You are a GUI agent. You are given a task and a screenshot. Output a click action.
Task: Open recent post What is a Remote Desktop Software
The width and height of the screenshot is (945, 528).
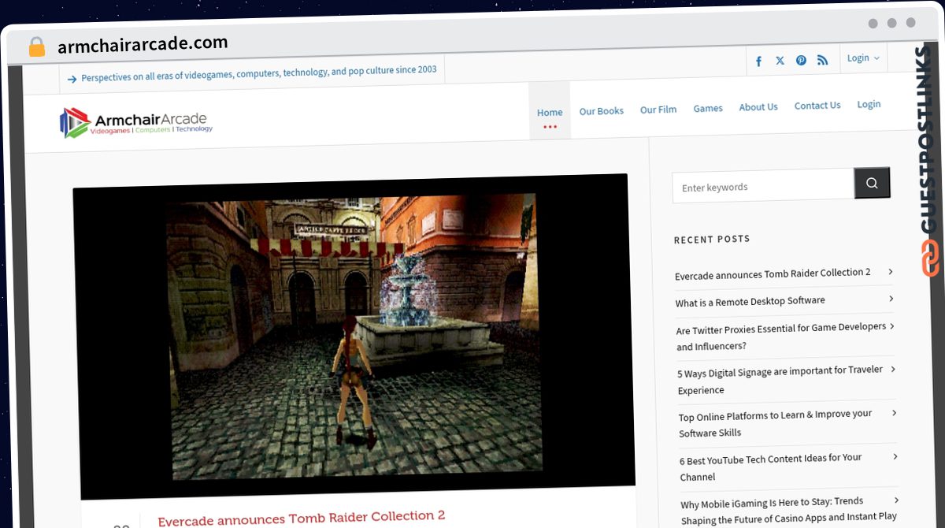(750, 301)
